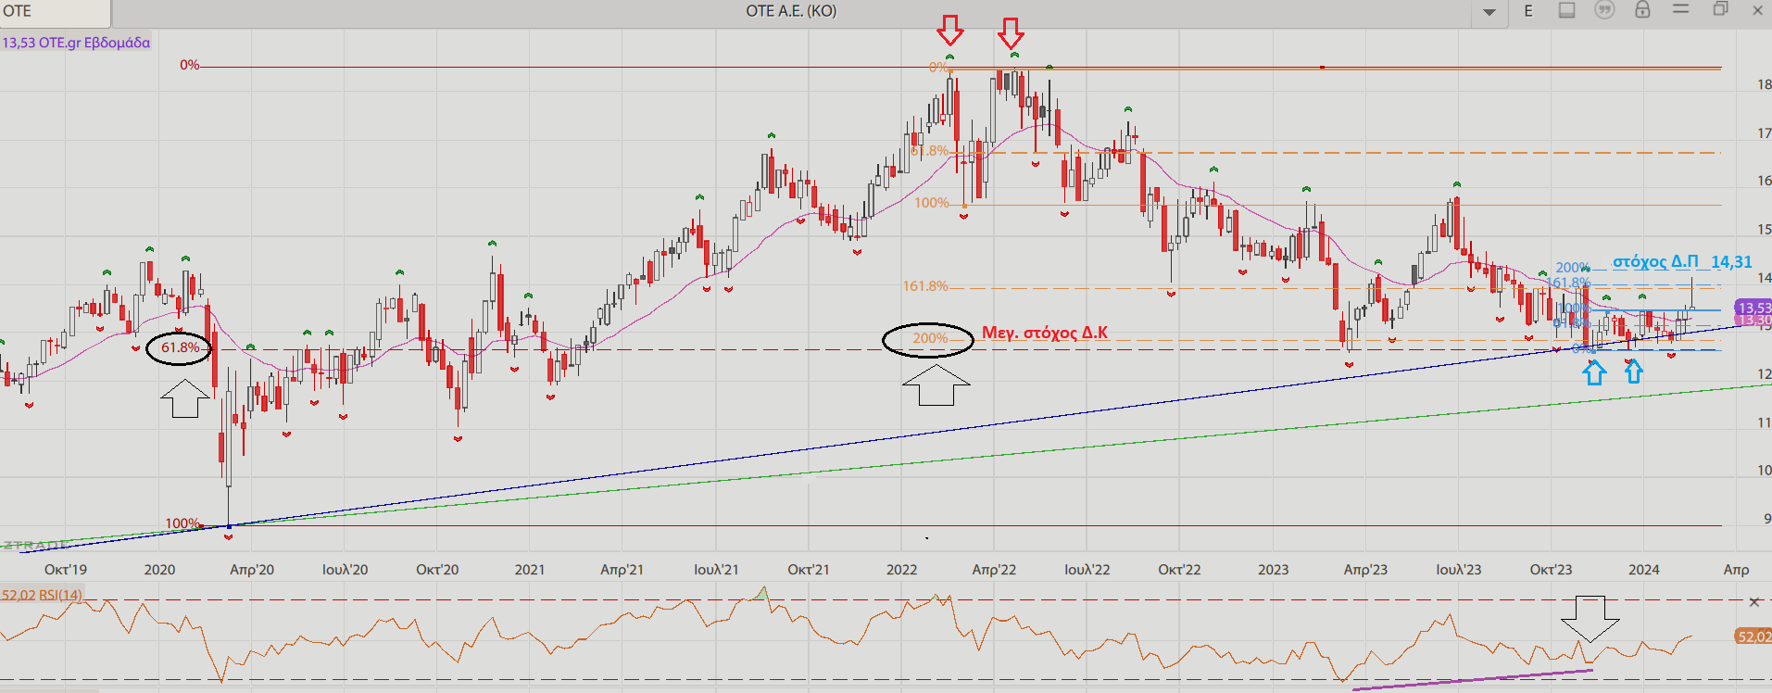
Task: Click the RSI(14) indicator label
Action: click(x=42, y=595)
